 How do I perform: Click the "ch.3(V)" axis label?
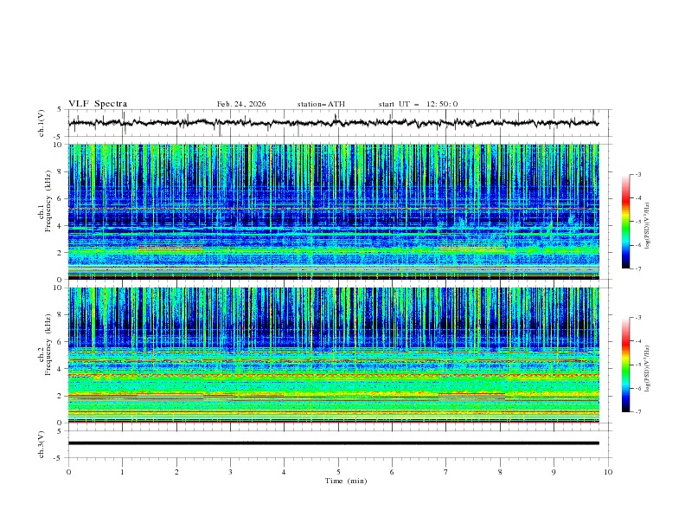click(x=42, y=444)
